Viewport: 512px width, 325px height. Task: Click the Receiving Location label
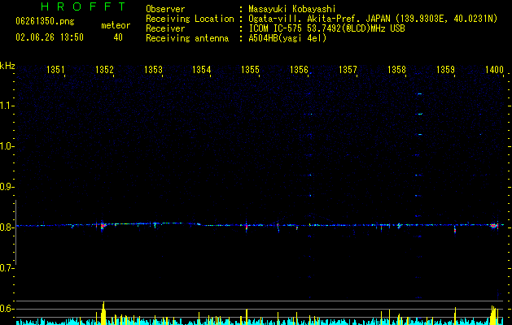point(190,19)
